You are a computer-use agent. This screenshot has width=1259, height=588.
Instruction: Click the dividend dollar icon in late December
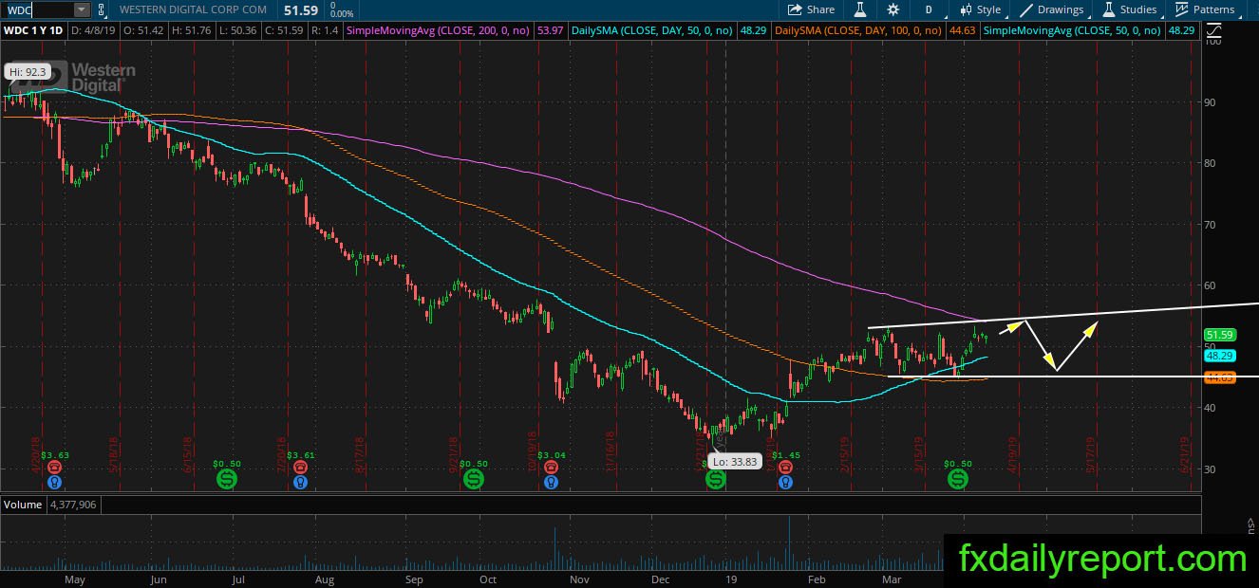(x=715, y=480)
